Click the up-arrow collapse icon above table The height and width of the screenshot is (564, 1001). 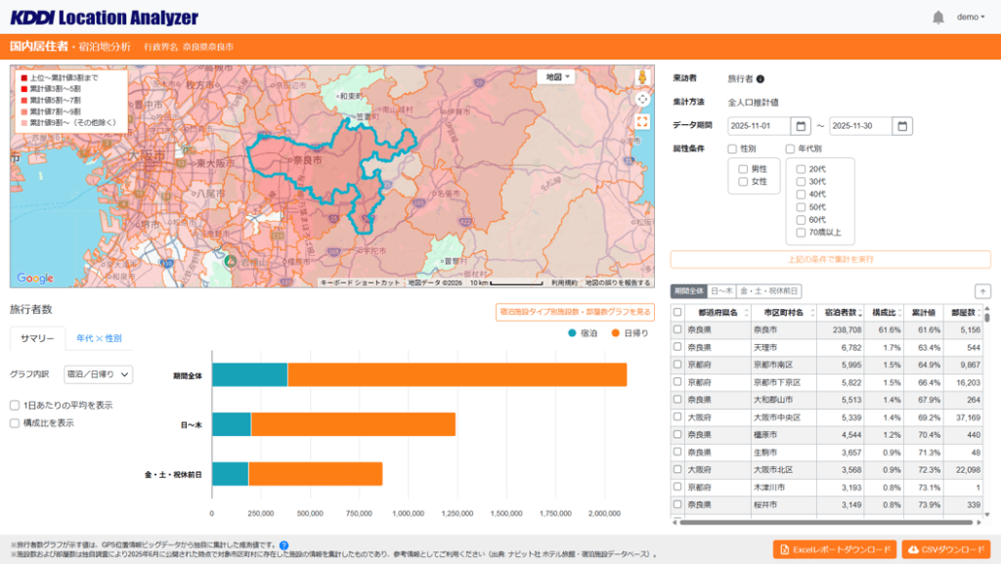(981, 291)
